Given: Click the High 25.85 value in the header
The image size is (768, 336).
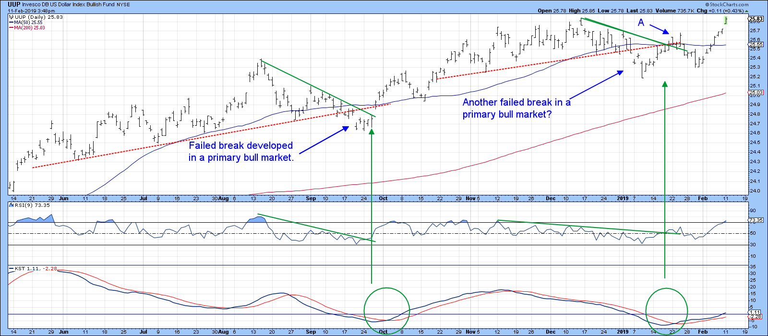Looking at the screenshot, I should 581,11.
